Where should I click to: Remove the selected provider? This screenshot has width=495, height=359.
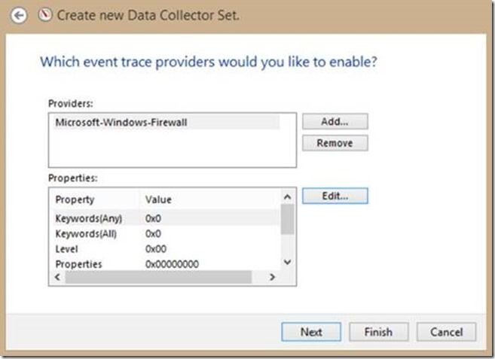[x=335, y=143]
